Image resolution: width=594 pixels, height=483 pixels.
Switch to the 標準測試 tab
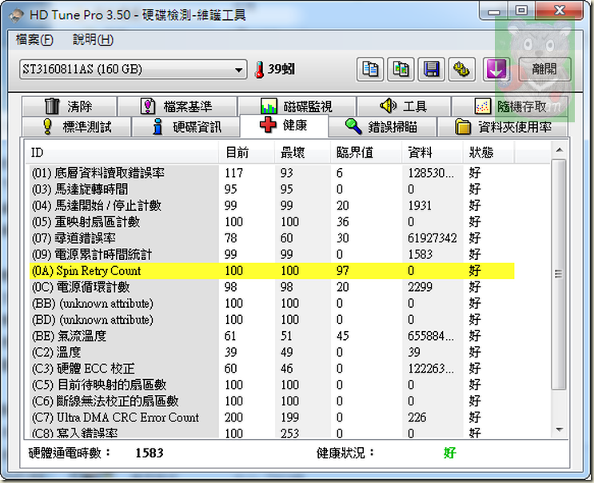point(77,126)
